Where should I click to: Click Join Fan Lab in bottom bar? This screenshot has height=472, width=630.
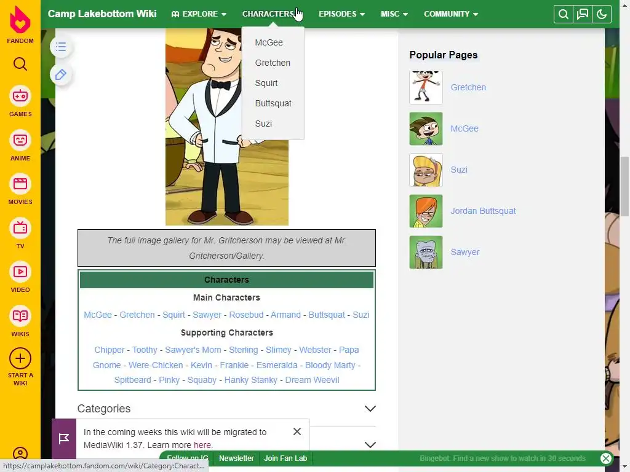(285, 458)
